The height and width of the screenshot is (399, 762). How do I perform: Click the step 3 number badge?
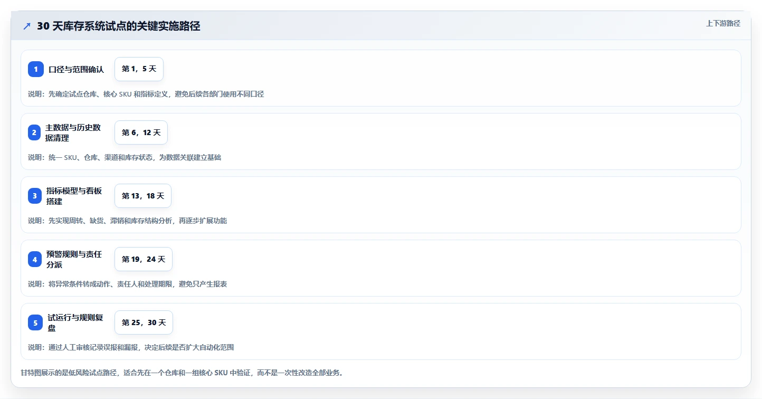click(x=35, y=196)
